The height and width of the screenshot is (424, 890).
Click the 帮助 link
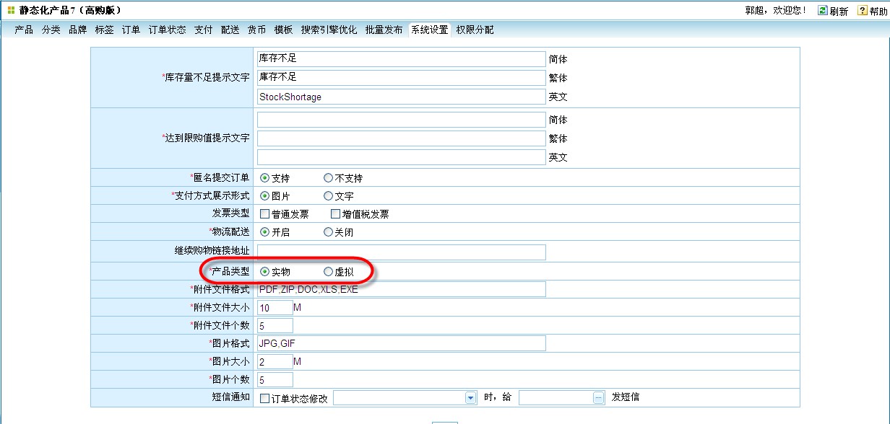coord(878,12)
